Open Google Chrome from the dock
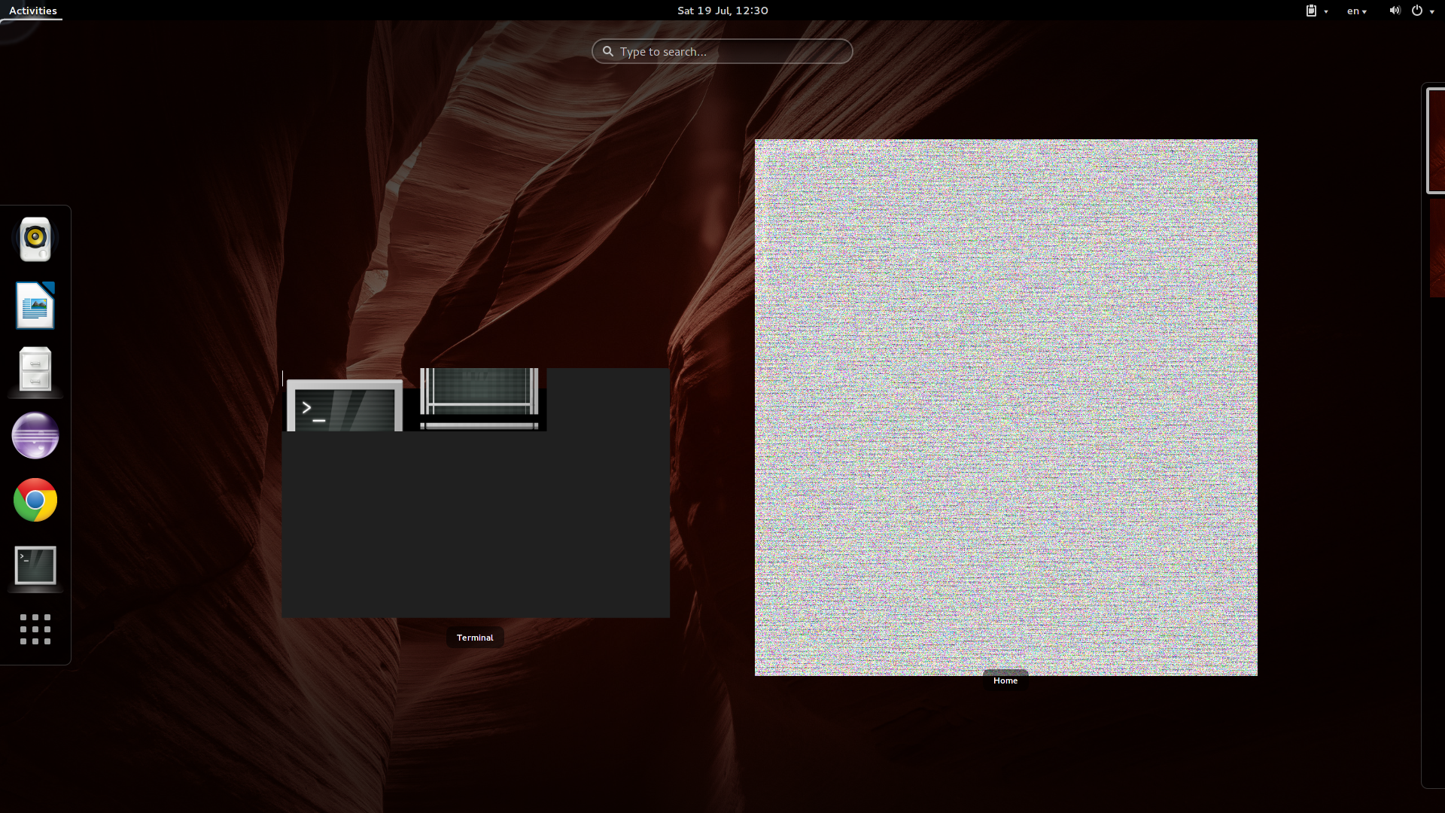This screenshot has height=813, width=1445. (x=35, y=500)
